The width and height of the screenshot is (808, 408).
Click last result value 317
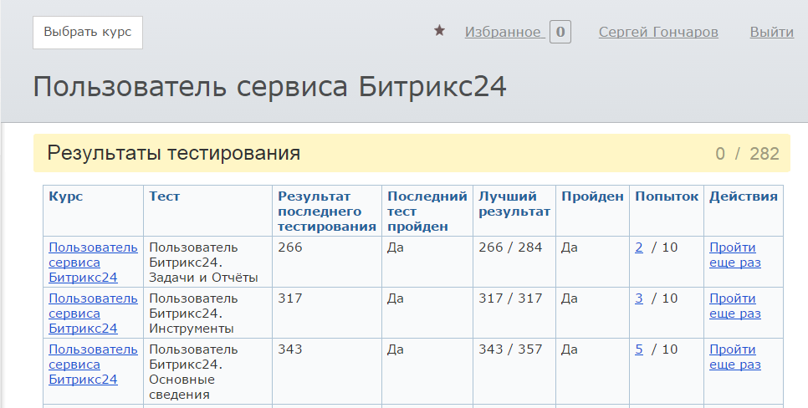click(x=290, y=298)
